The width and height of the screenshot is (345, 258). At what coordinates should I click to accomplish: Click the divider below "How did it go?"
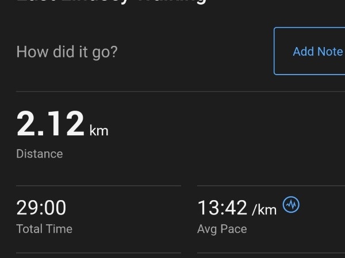pos(181,91)
